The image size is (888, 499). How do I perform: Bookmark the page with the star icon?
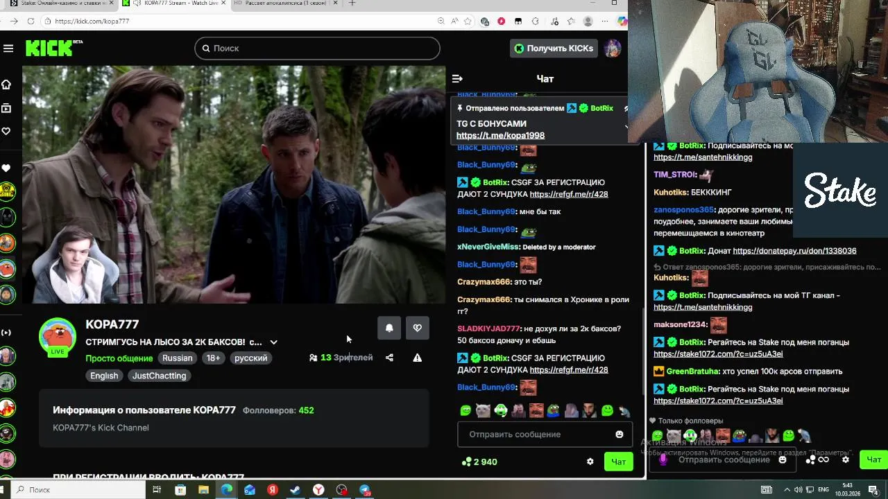pyautogui.click(x=468, y=21)
